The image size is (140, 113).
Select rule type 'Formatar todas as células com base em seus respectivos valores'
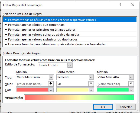tap(70, 20)
